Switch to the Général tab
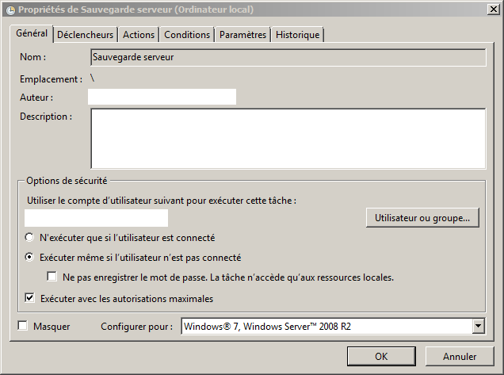Screen dimensions: 504x375 [x=32, y=33]
